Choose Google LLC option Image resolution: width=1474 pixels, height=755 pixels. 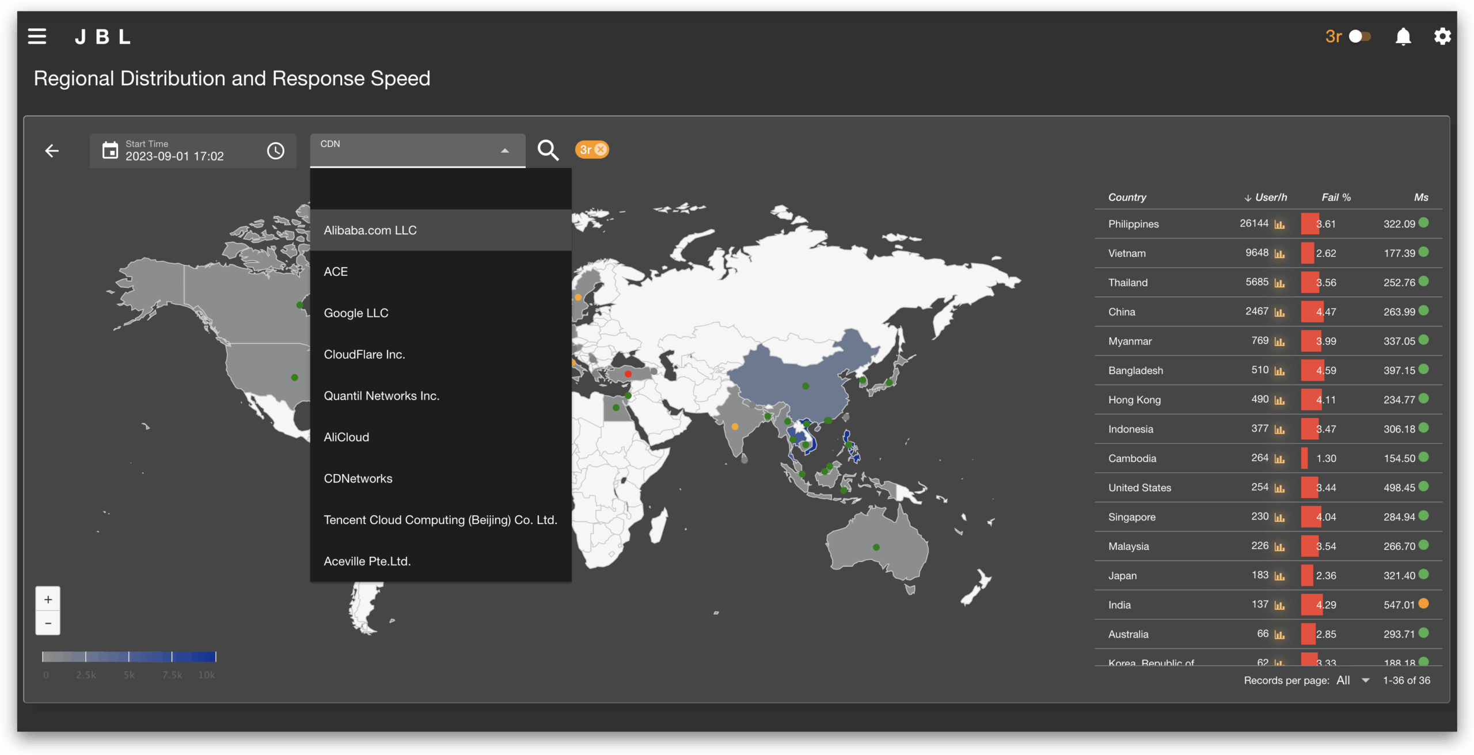(x=356, y=313)
